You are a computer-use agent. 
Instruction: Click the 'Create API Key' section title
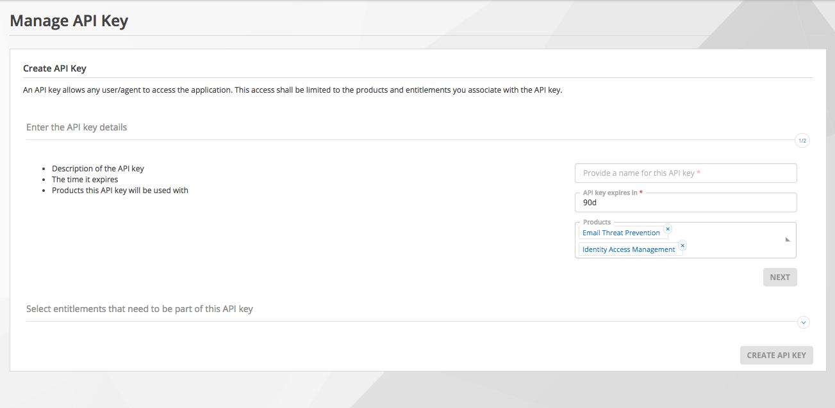click(x=54, y=68)
